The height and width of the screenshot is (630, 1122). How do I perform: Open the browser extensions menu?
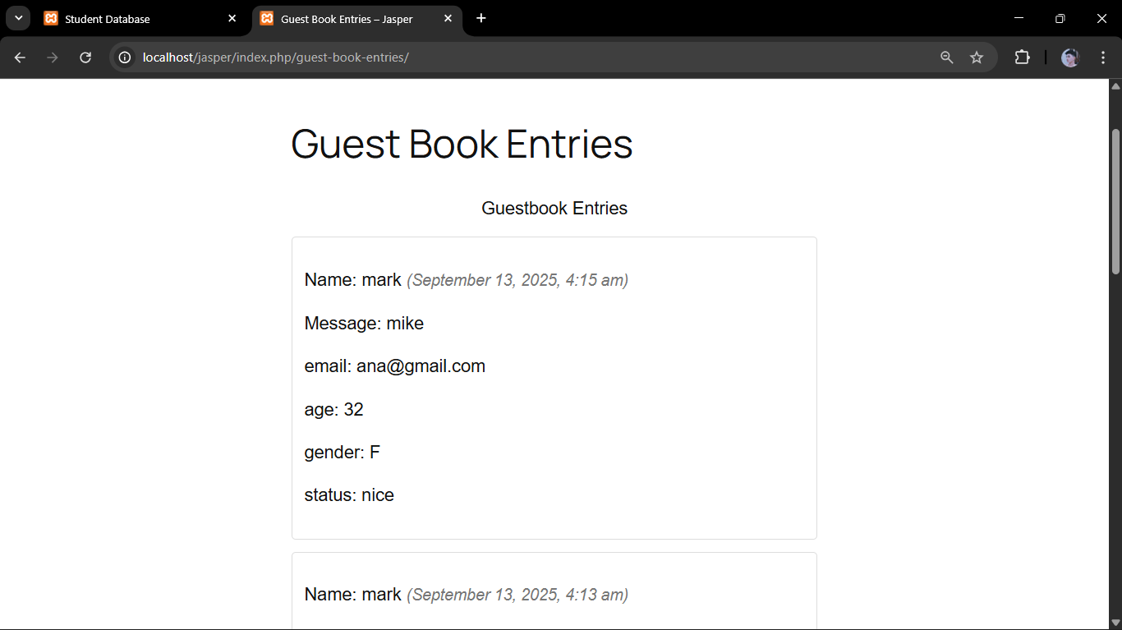tap(1022, 57)
